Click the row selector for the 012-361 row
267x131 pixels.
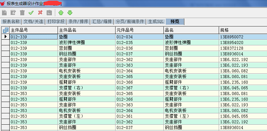(6, 116)
